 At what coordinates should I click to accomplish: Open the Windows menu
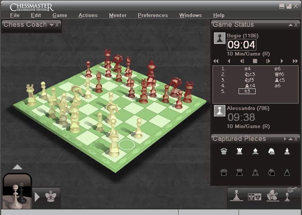(190, 15)
